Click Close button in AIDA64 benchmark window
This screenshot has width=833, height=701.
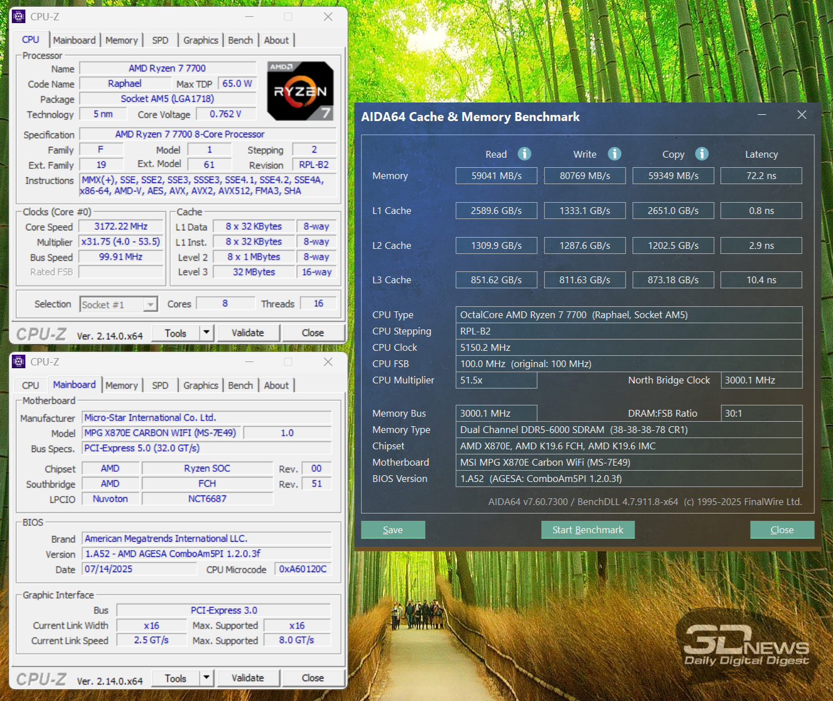tap(782, 530)
